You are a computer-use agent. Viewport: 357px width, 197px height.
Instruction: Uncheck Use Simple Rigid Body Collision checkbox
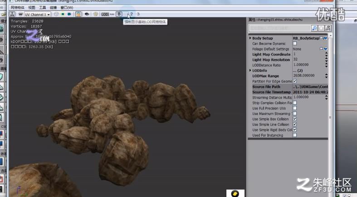[x=295, y=129]
